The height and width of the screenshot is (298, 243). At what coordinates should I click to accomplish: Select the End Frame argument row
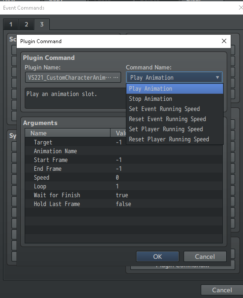point(124,169)
